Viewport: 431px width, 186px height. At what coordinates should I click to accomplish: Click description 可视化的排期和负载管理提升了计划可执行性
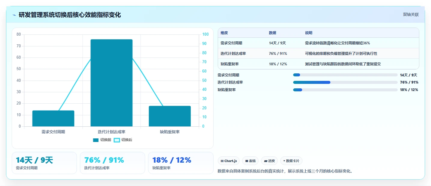click(x=341, y=54)
